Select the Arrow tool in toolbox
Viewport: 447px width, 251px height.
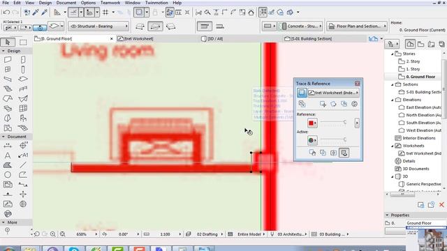(8, 42)
